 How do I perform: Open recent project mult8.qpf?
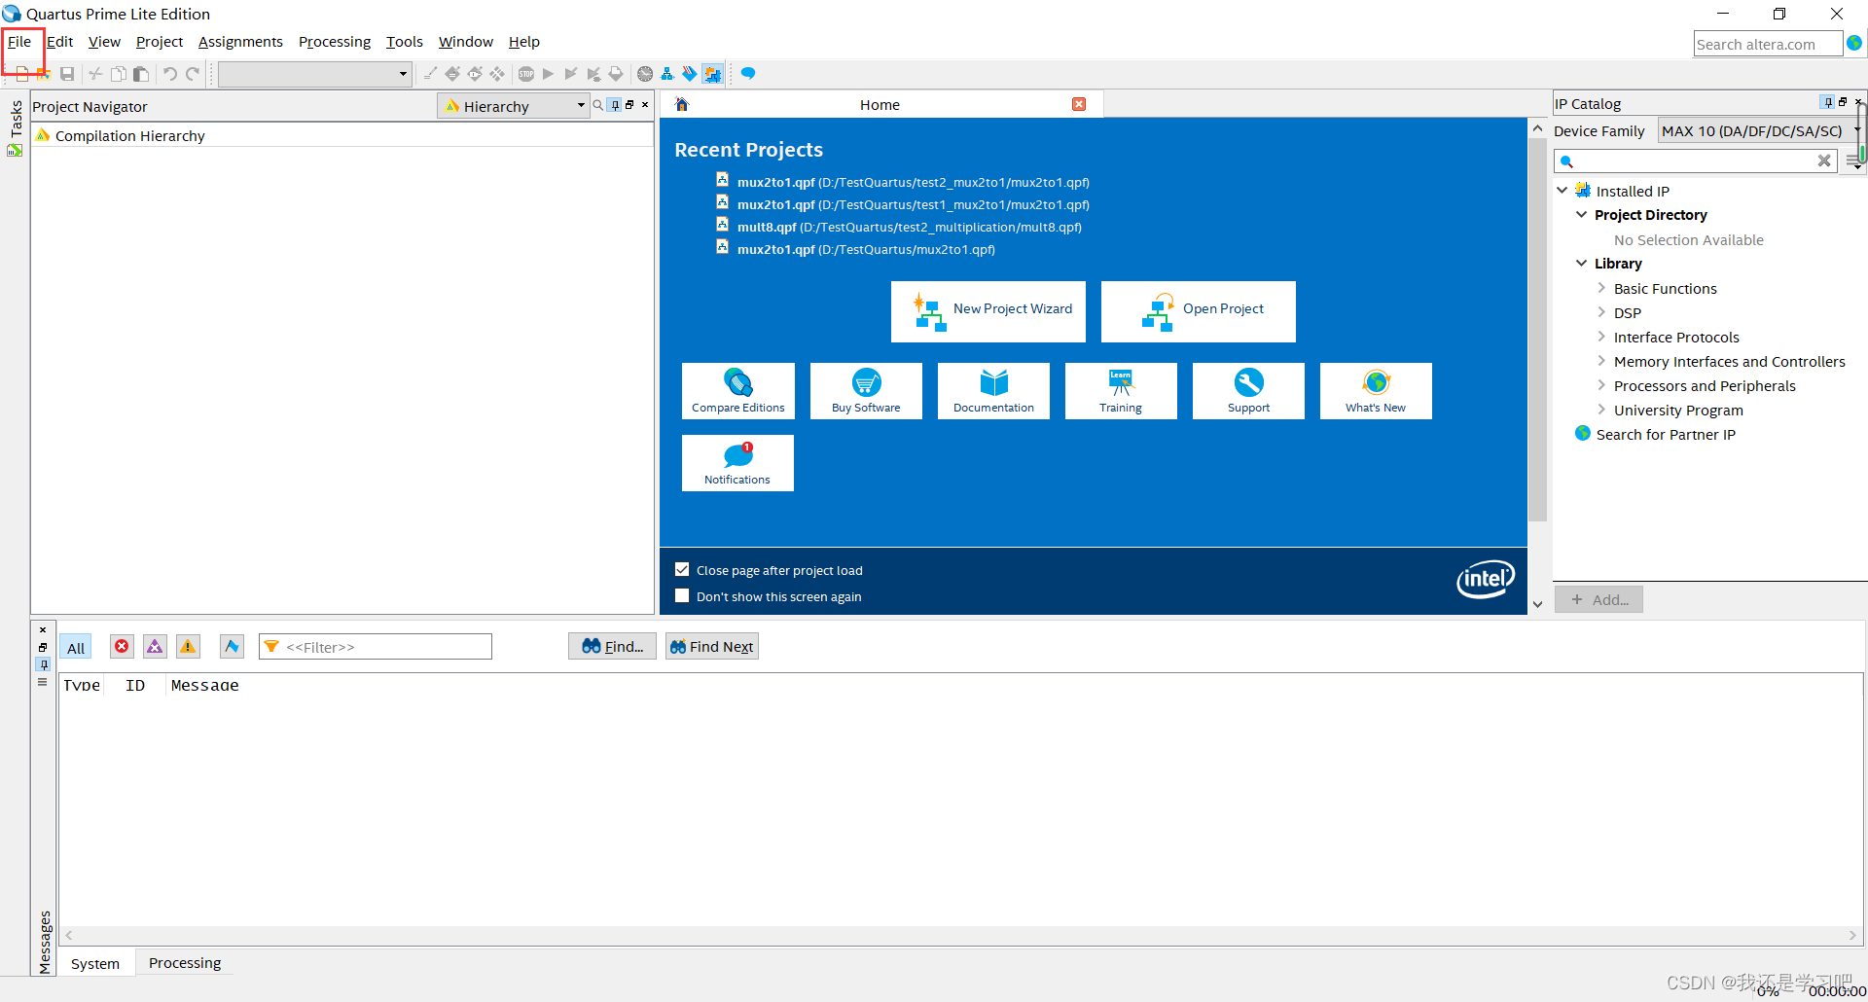(909, 227)
